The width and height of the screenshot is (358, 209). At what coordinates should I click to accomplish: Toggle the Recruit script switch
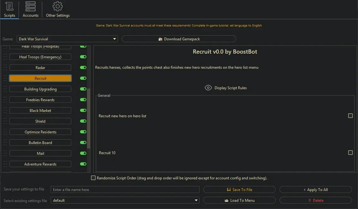[x=83, y=78]
